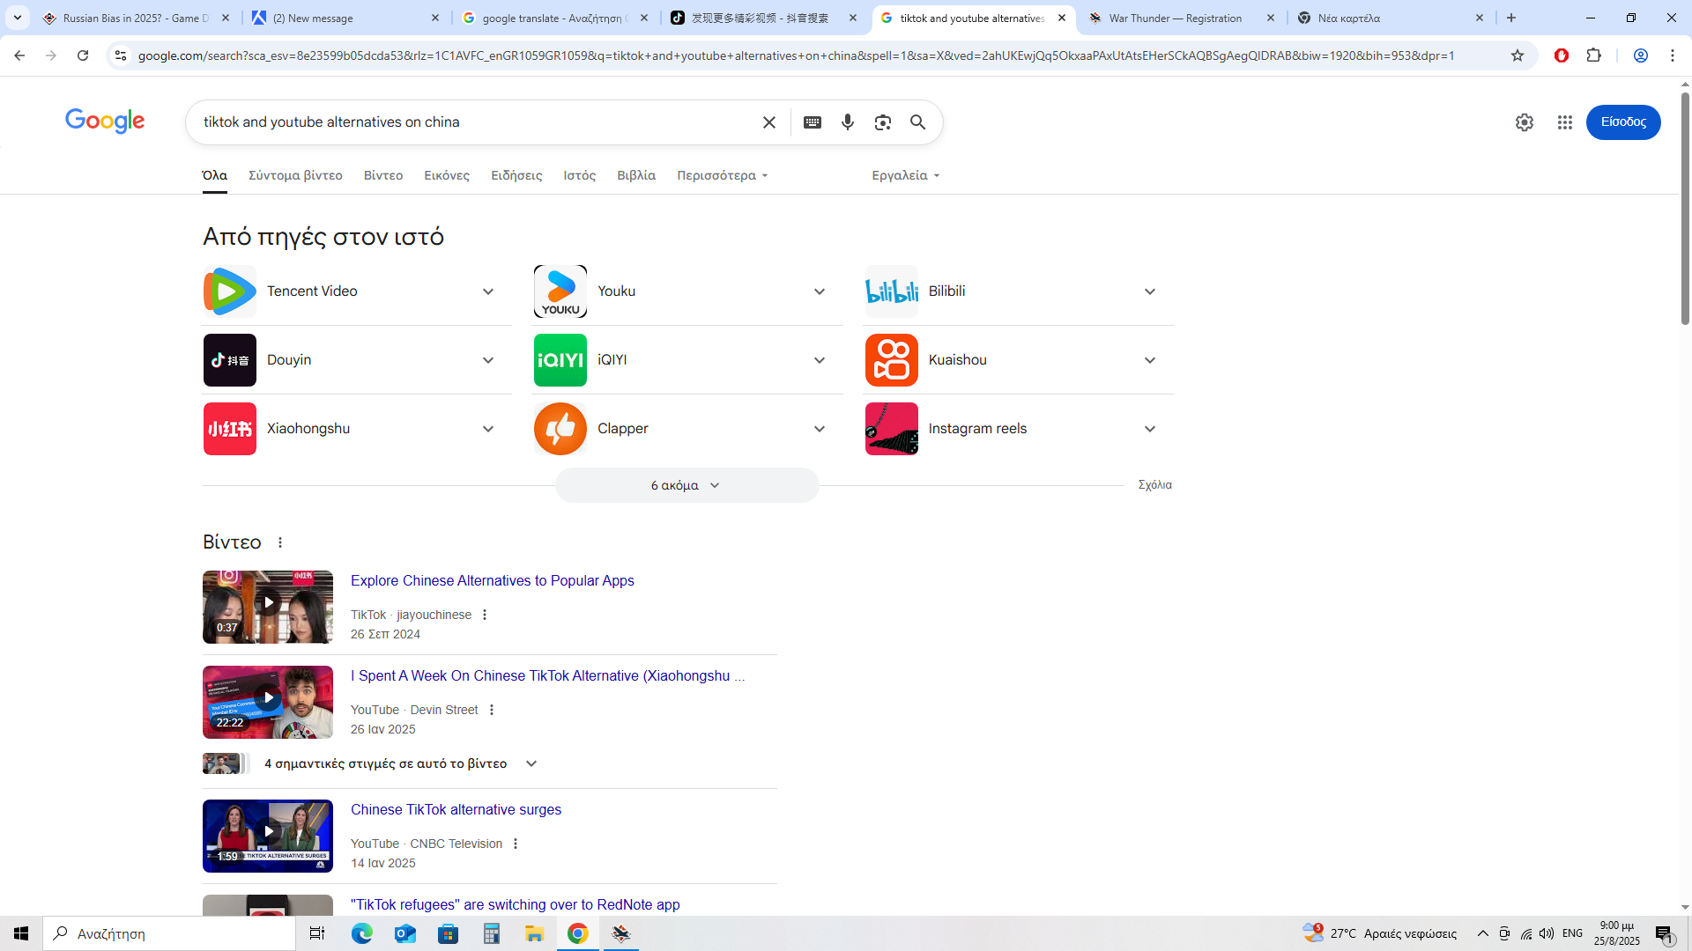Image resolution: width=1692 pixels, height=951 pixels.
Task: Open the Windows Start menu
Action: coord(21,933)
